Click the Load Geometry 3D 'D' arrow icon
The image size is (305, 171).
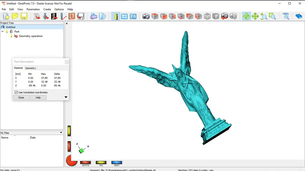[36, 16]
